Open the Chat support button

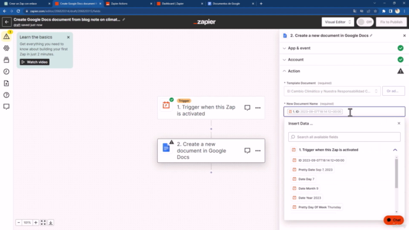tap(394, 220)
